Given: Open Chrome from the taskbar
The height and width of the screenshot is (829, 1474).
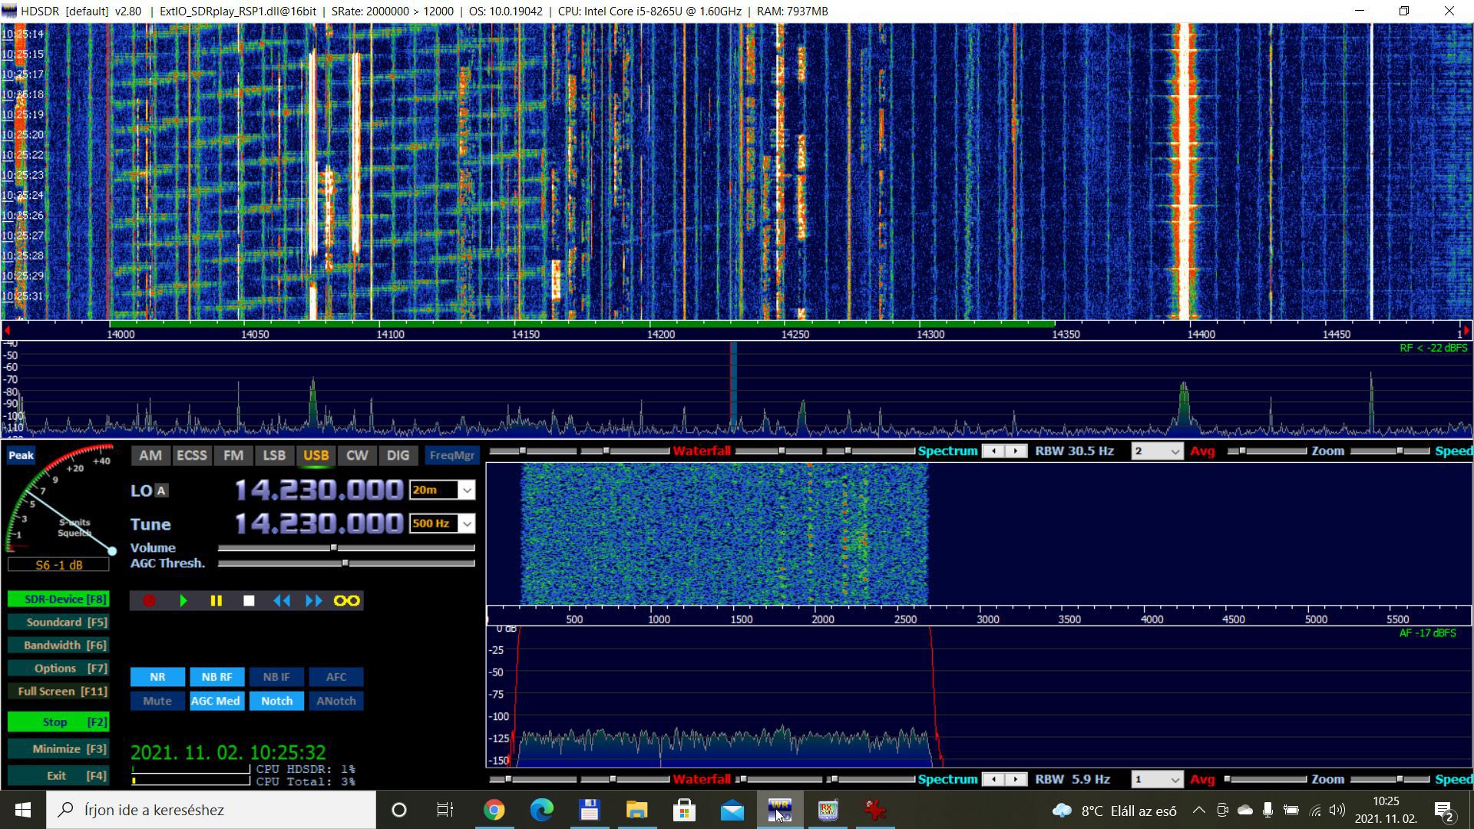Looking at the screenshot, I should click(494, 810).
